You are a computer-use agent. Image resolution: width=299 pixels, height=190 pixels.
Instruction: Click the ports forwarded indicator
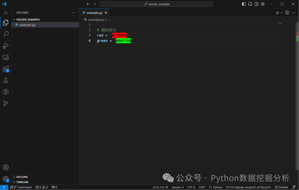tap(54, 187)
